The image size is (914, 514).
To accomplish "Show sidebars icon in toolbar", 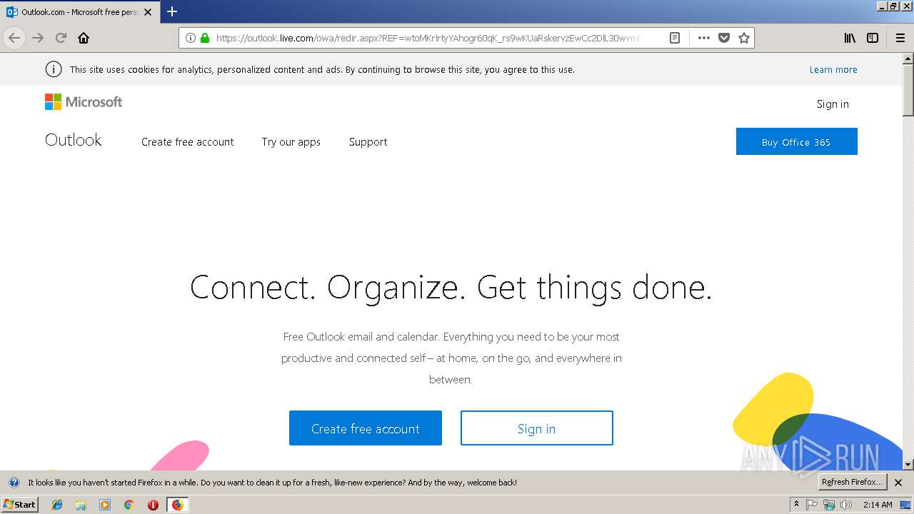I will click(873, 38).
